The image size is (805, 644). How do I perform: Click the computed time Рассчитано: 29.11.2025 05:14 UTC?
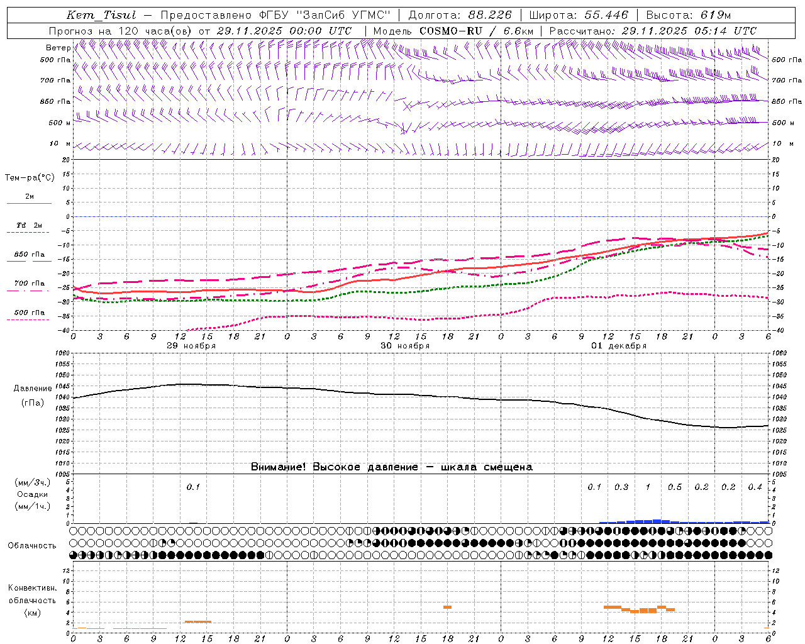(x=653, y=31)
